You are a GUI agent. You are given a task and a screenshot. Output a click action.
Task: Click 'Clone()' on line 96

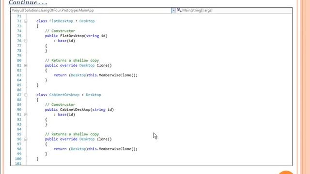(104, 139)
